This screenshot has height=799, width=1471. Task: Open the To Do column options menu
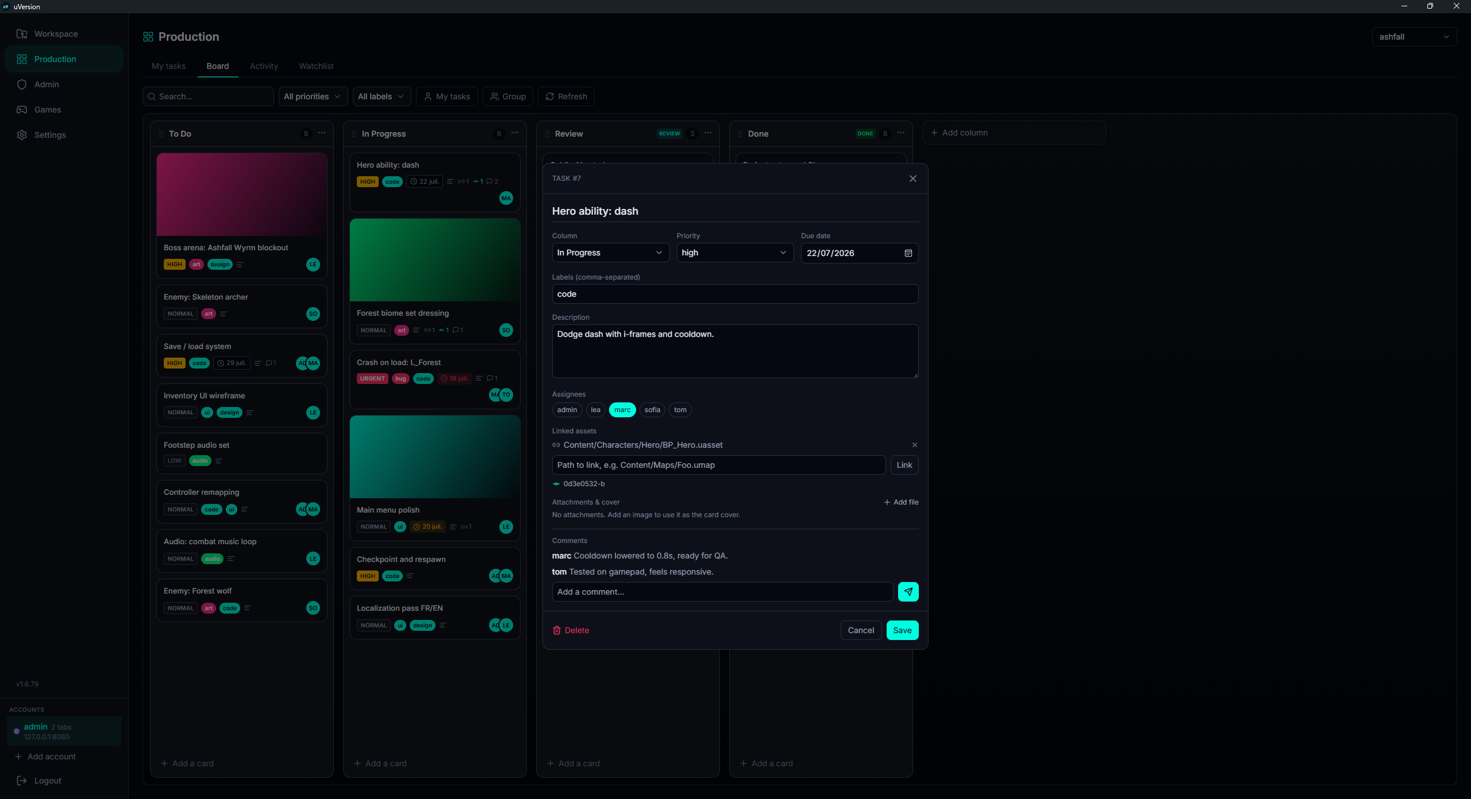(x=322, y=133)
